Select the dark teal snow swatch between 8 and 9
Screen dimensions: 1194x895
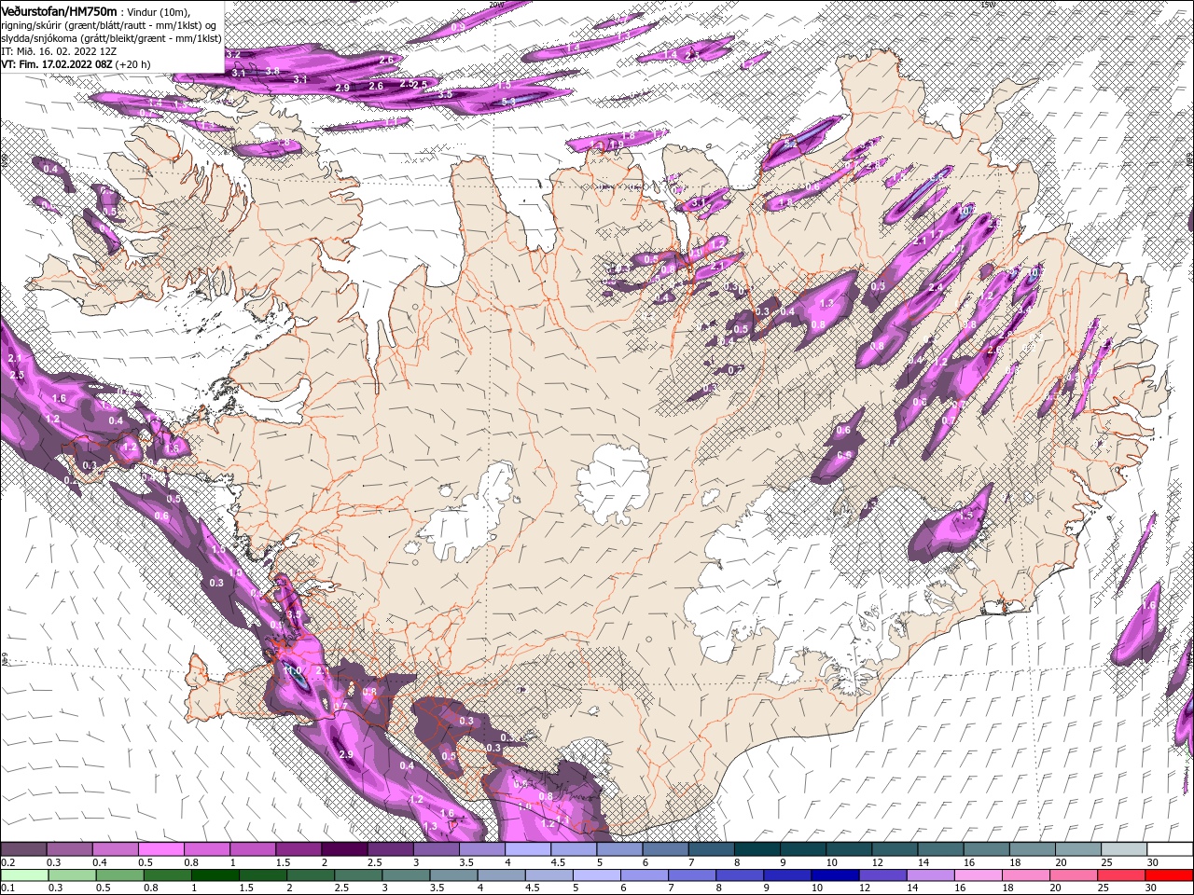click(x=757, y=849)
